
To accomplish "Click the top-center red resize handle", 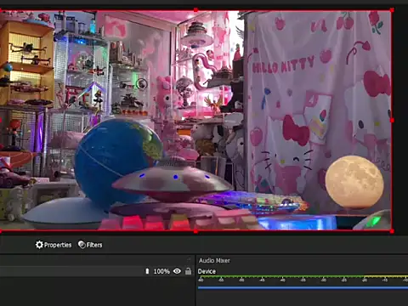I will tap(195, 10).
